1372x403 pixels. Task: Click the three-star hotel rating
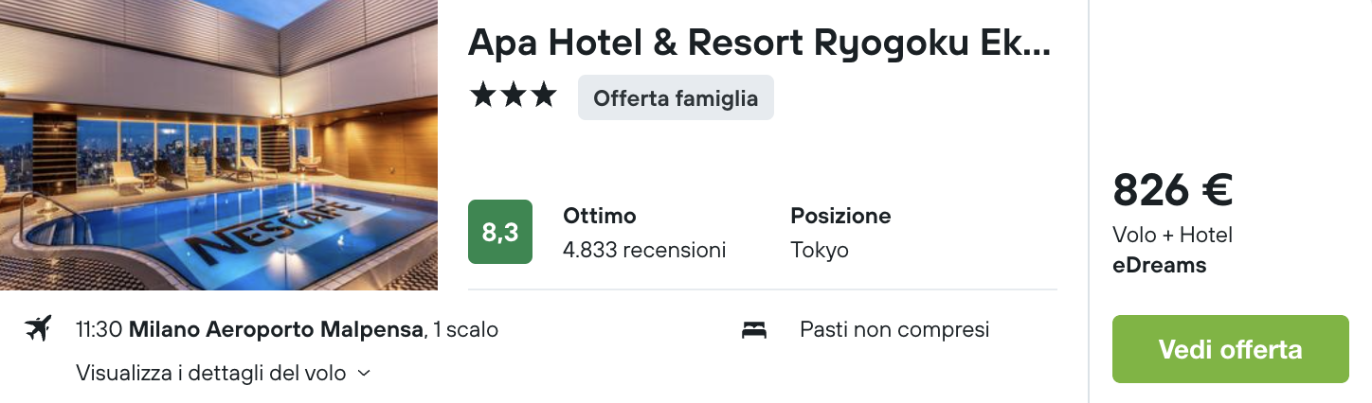click(513, 96)
